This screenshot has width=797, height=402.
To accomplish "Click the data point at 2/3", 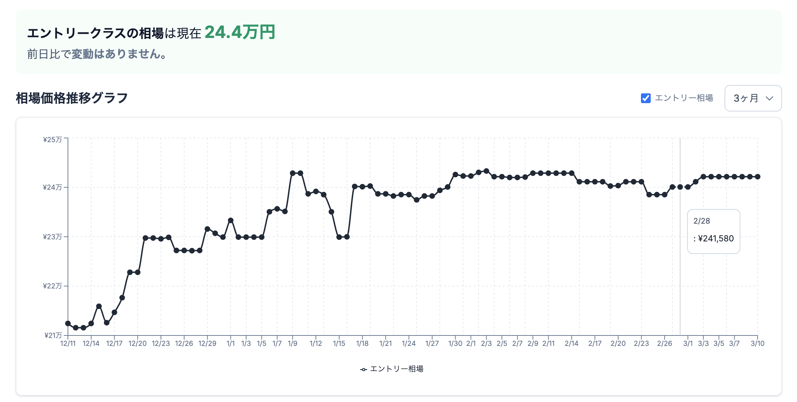I will pos(486,171).
